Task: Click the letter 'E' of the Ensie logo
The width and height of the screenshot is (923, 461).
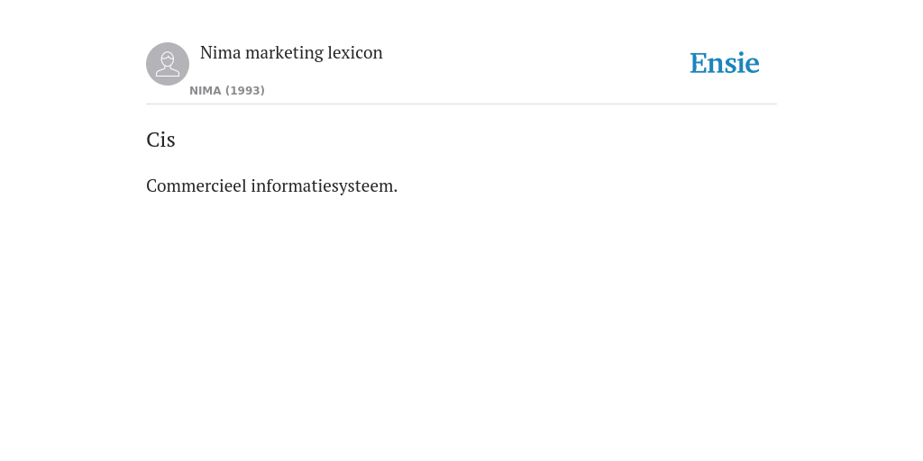Action: [699, 64]
